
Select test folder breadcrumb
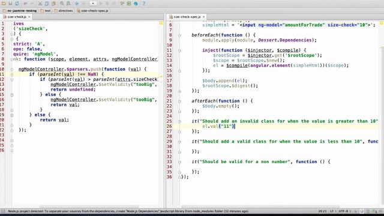click(46, 11)
